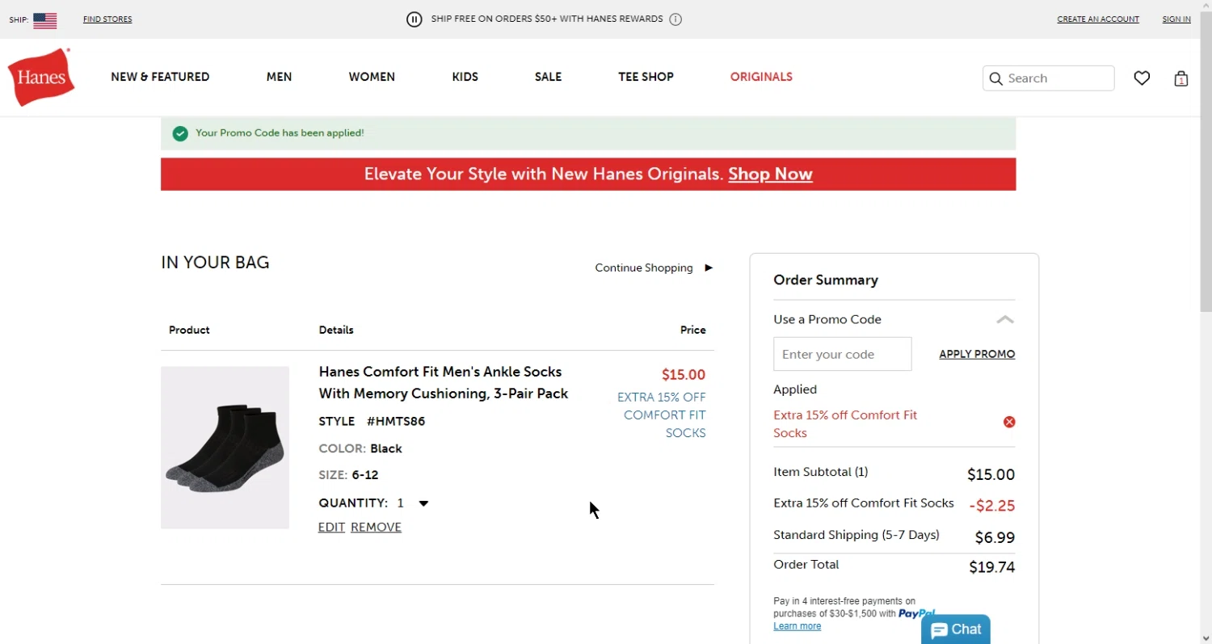This screenshot has height=644, width=1212.
Task: Click the $19.74 order total
Action: [x=991, y=566]
